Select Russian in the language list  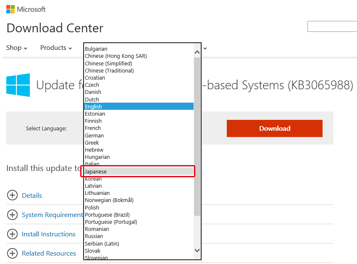point(139,236)
